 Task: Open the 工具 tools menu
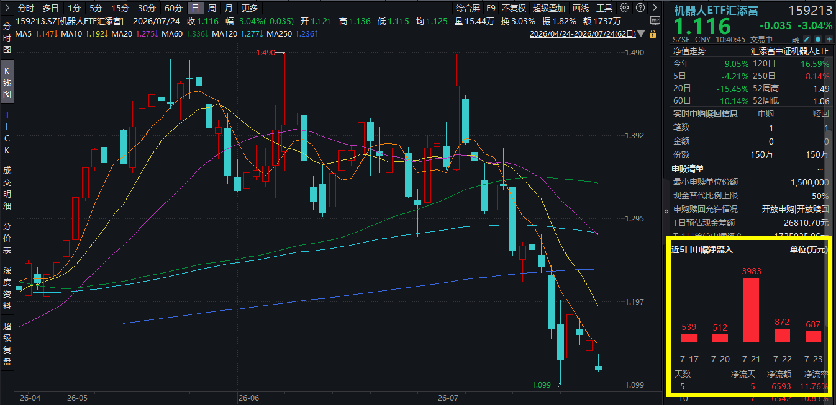[604, 8]
